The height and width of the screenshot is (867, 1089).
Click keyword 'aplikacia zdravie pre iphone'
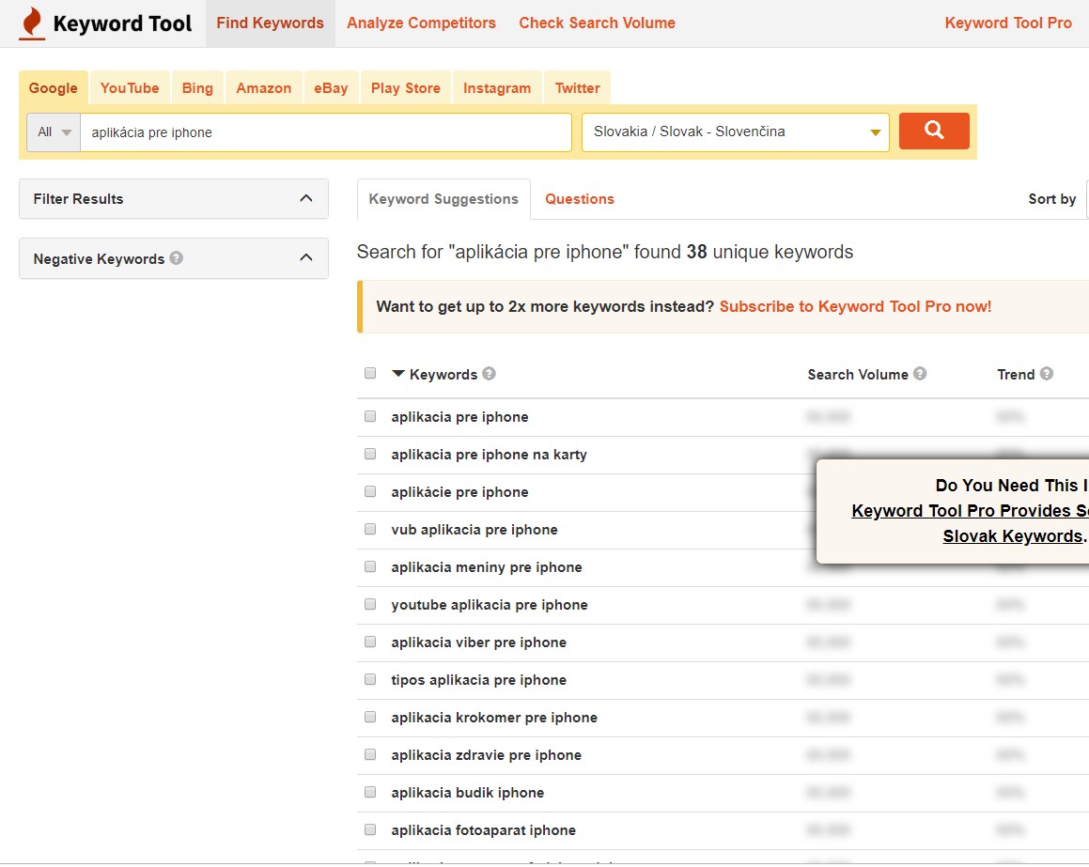[x=486, y=754]
